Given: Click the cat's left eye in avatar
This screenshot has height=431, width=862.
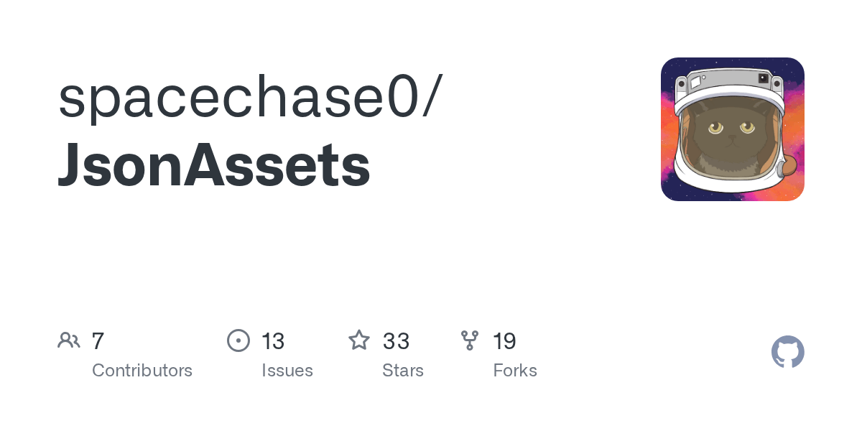Looking at the screenshot, I should [715, 129].
